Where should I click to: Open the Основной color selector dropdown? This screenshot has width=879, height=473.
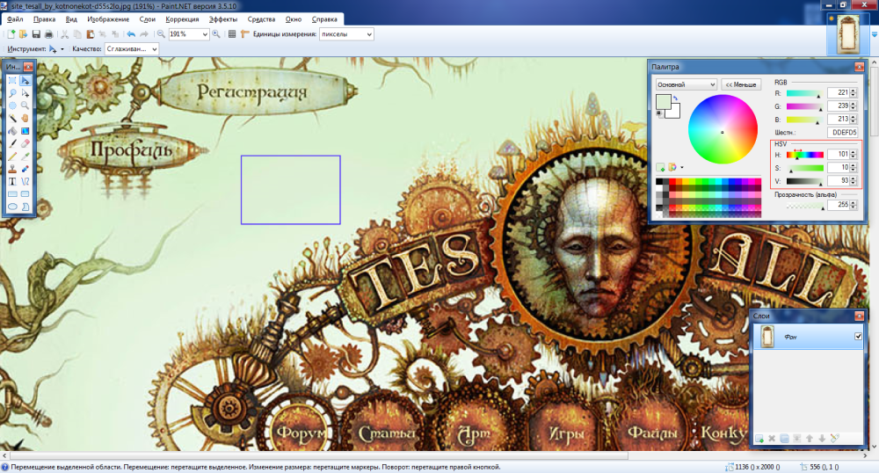(x=686, y=84)
